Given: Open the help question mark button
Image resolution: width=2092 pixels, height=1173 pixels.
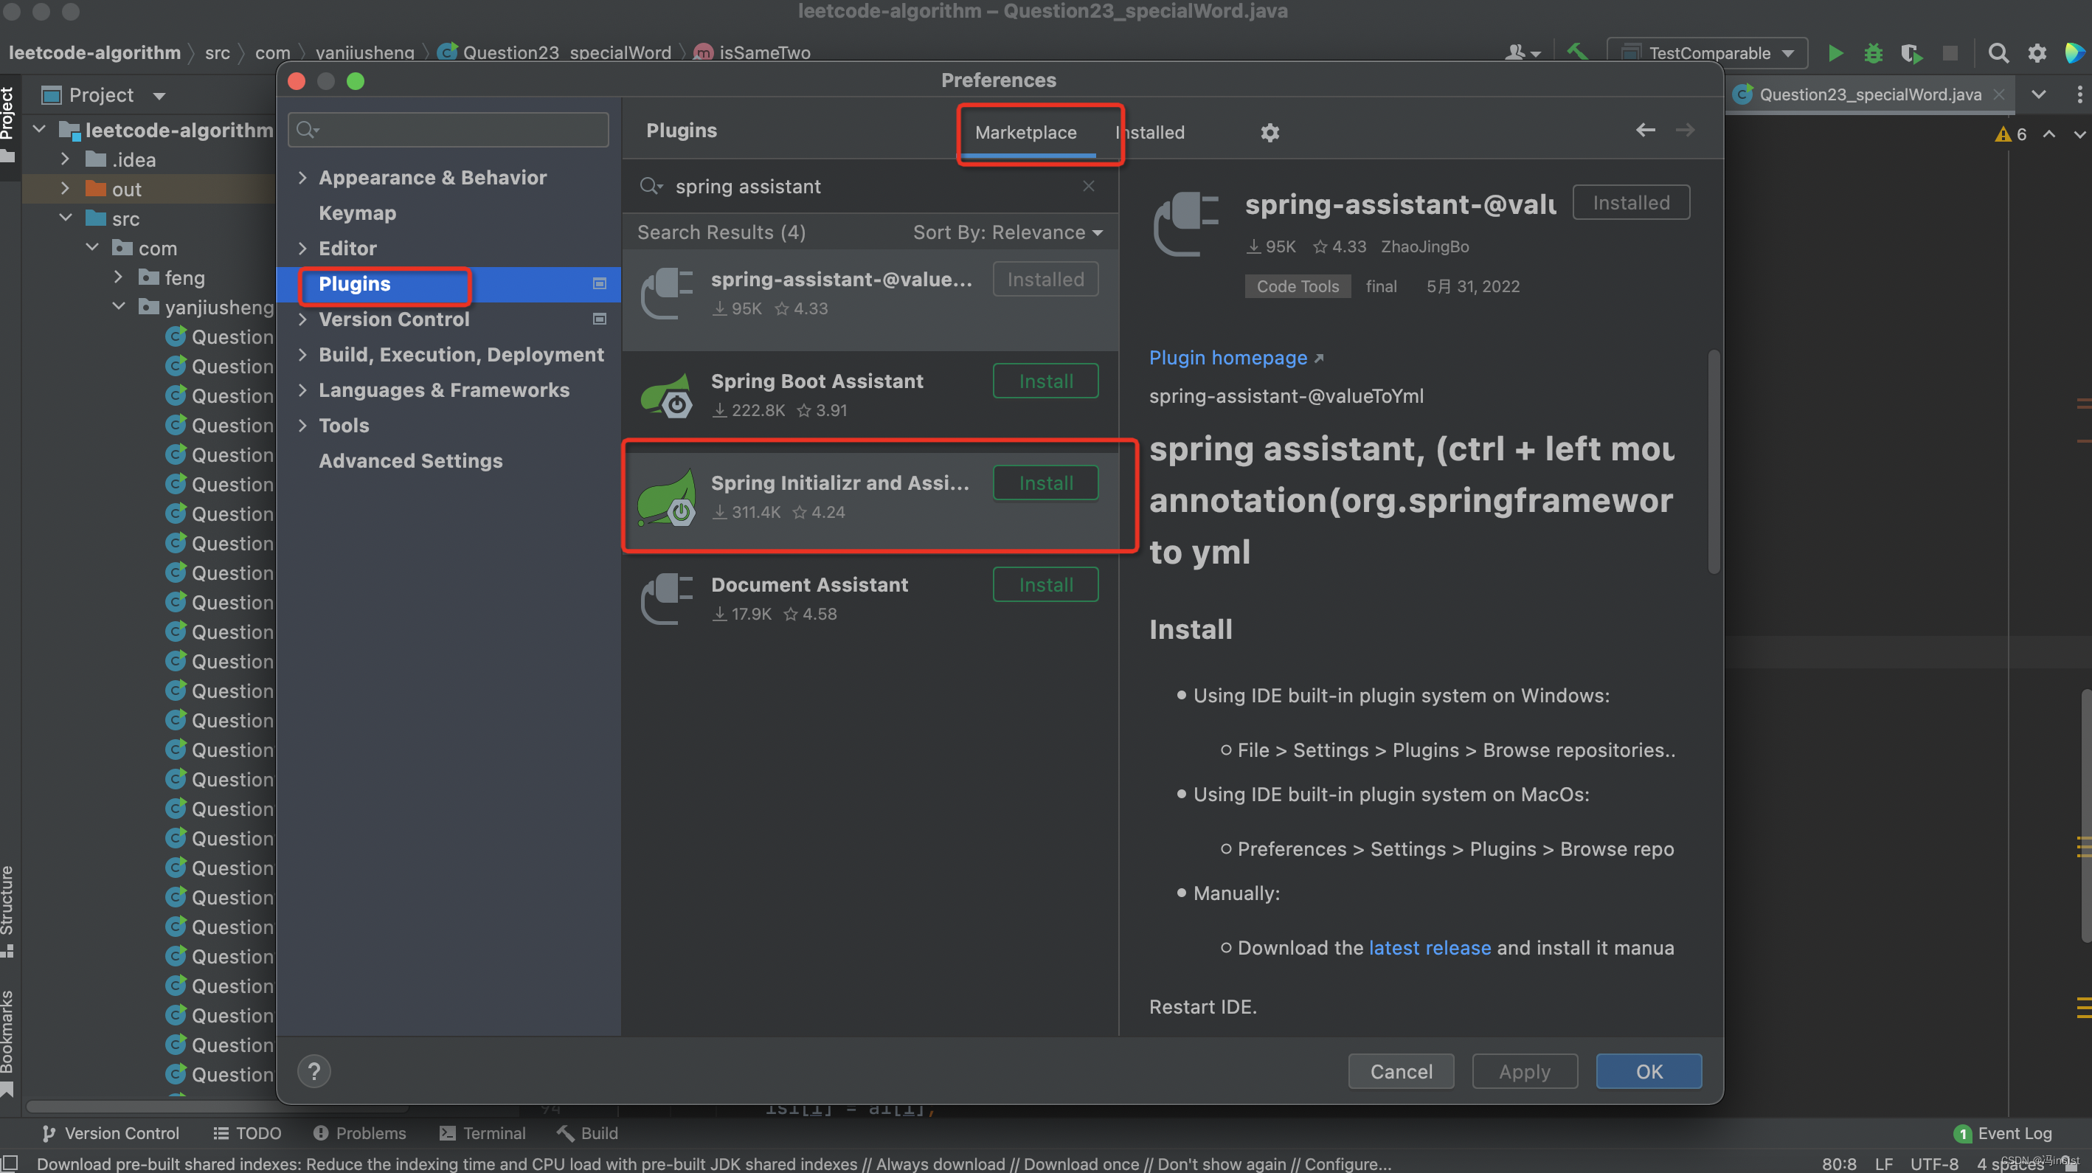Looking at the screenshot, I should (x=314, y=1070).
